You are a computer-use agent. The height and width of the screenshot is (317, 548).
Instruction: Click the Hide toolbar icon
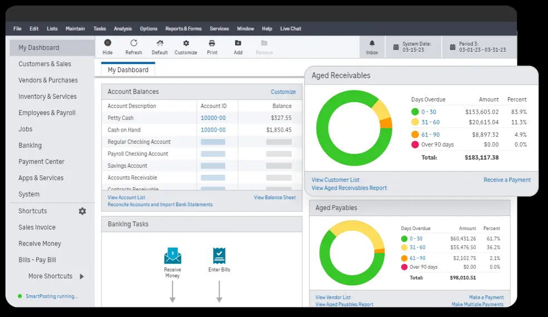(x=107, y=43)
